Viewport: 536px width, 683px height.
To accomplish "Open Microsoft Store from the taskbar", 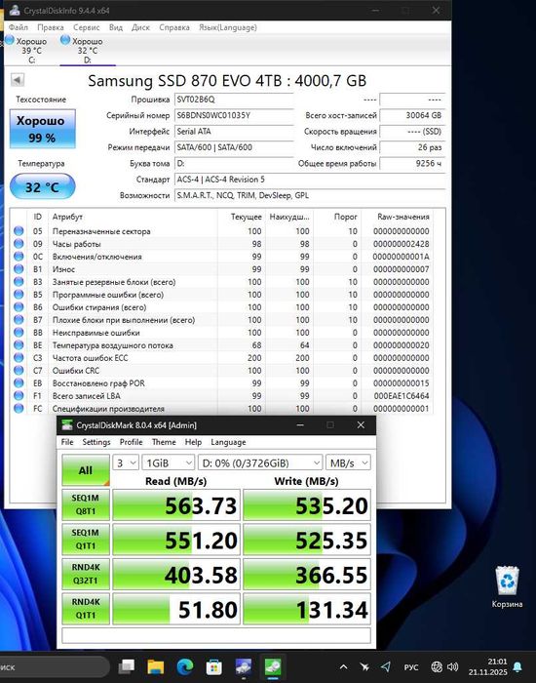I will [x=214, y=666].
